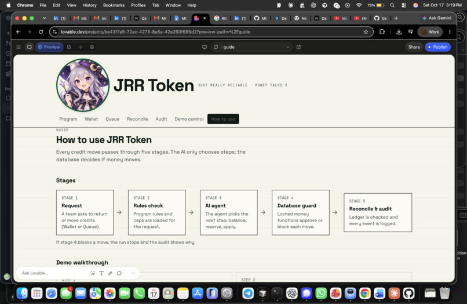Open the file view icon after Preview
This screenshot has height=304, width=467.
coord(69,47)
